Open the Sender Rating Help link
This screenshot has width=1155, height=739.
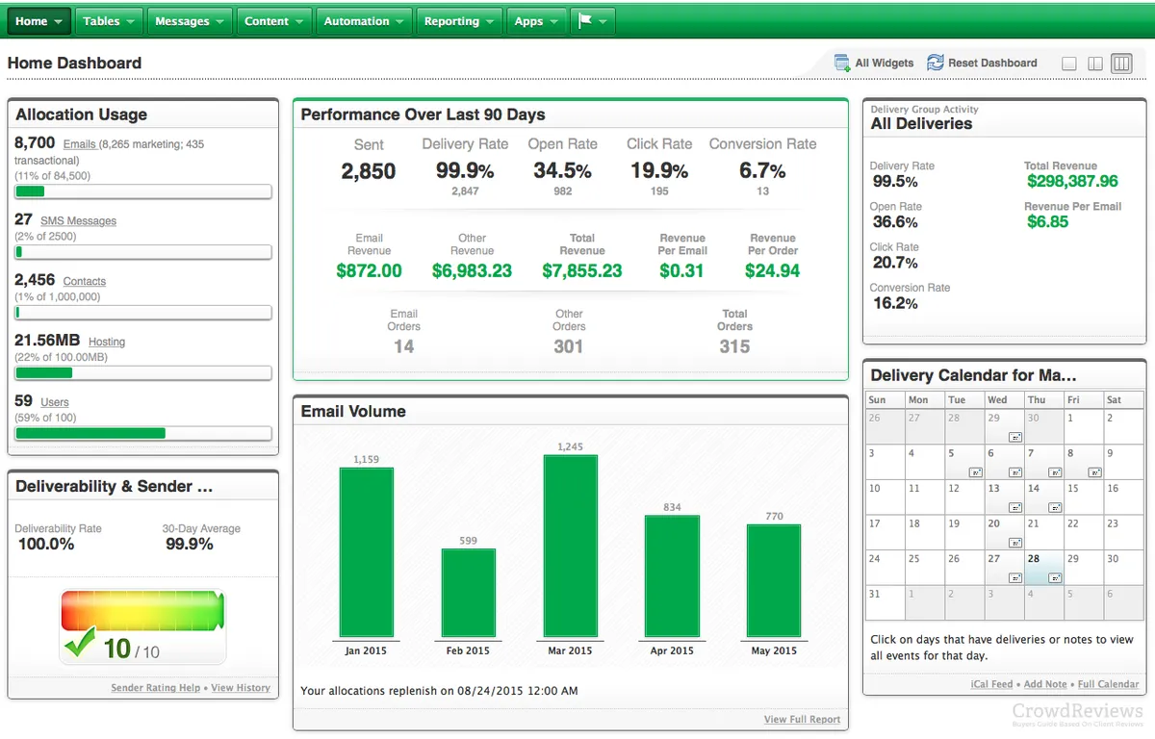(x=155, y=688)
